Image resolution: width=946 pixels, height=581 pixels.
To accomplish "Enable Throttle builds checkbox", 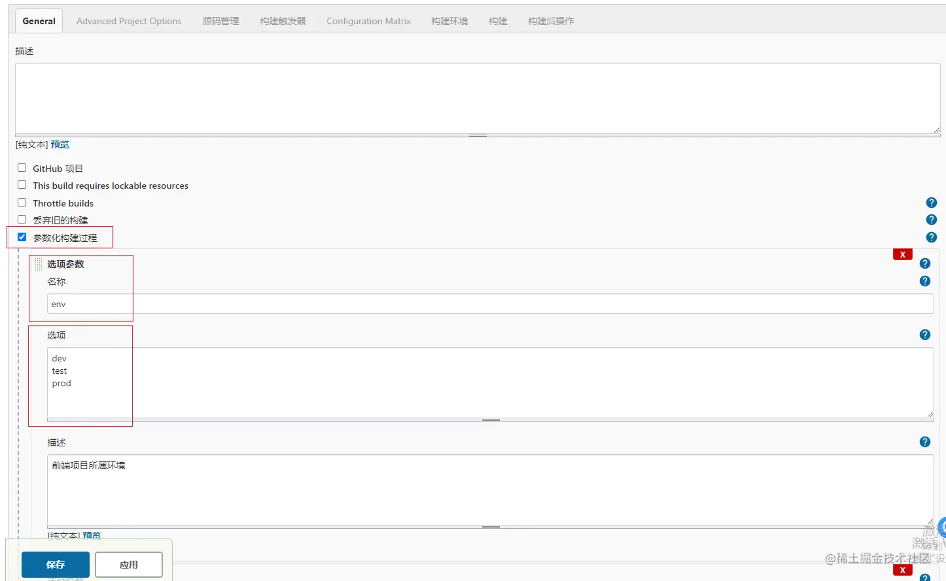I will pos(22,203).
